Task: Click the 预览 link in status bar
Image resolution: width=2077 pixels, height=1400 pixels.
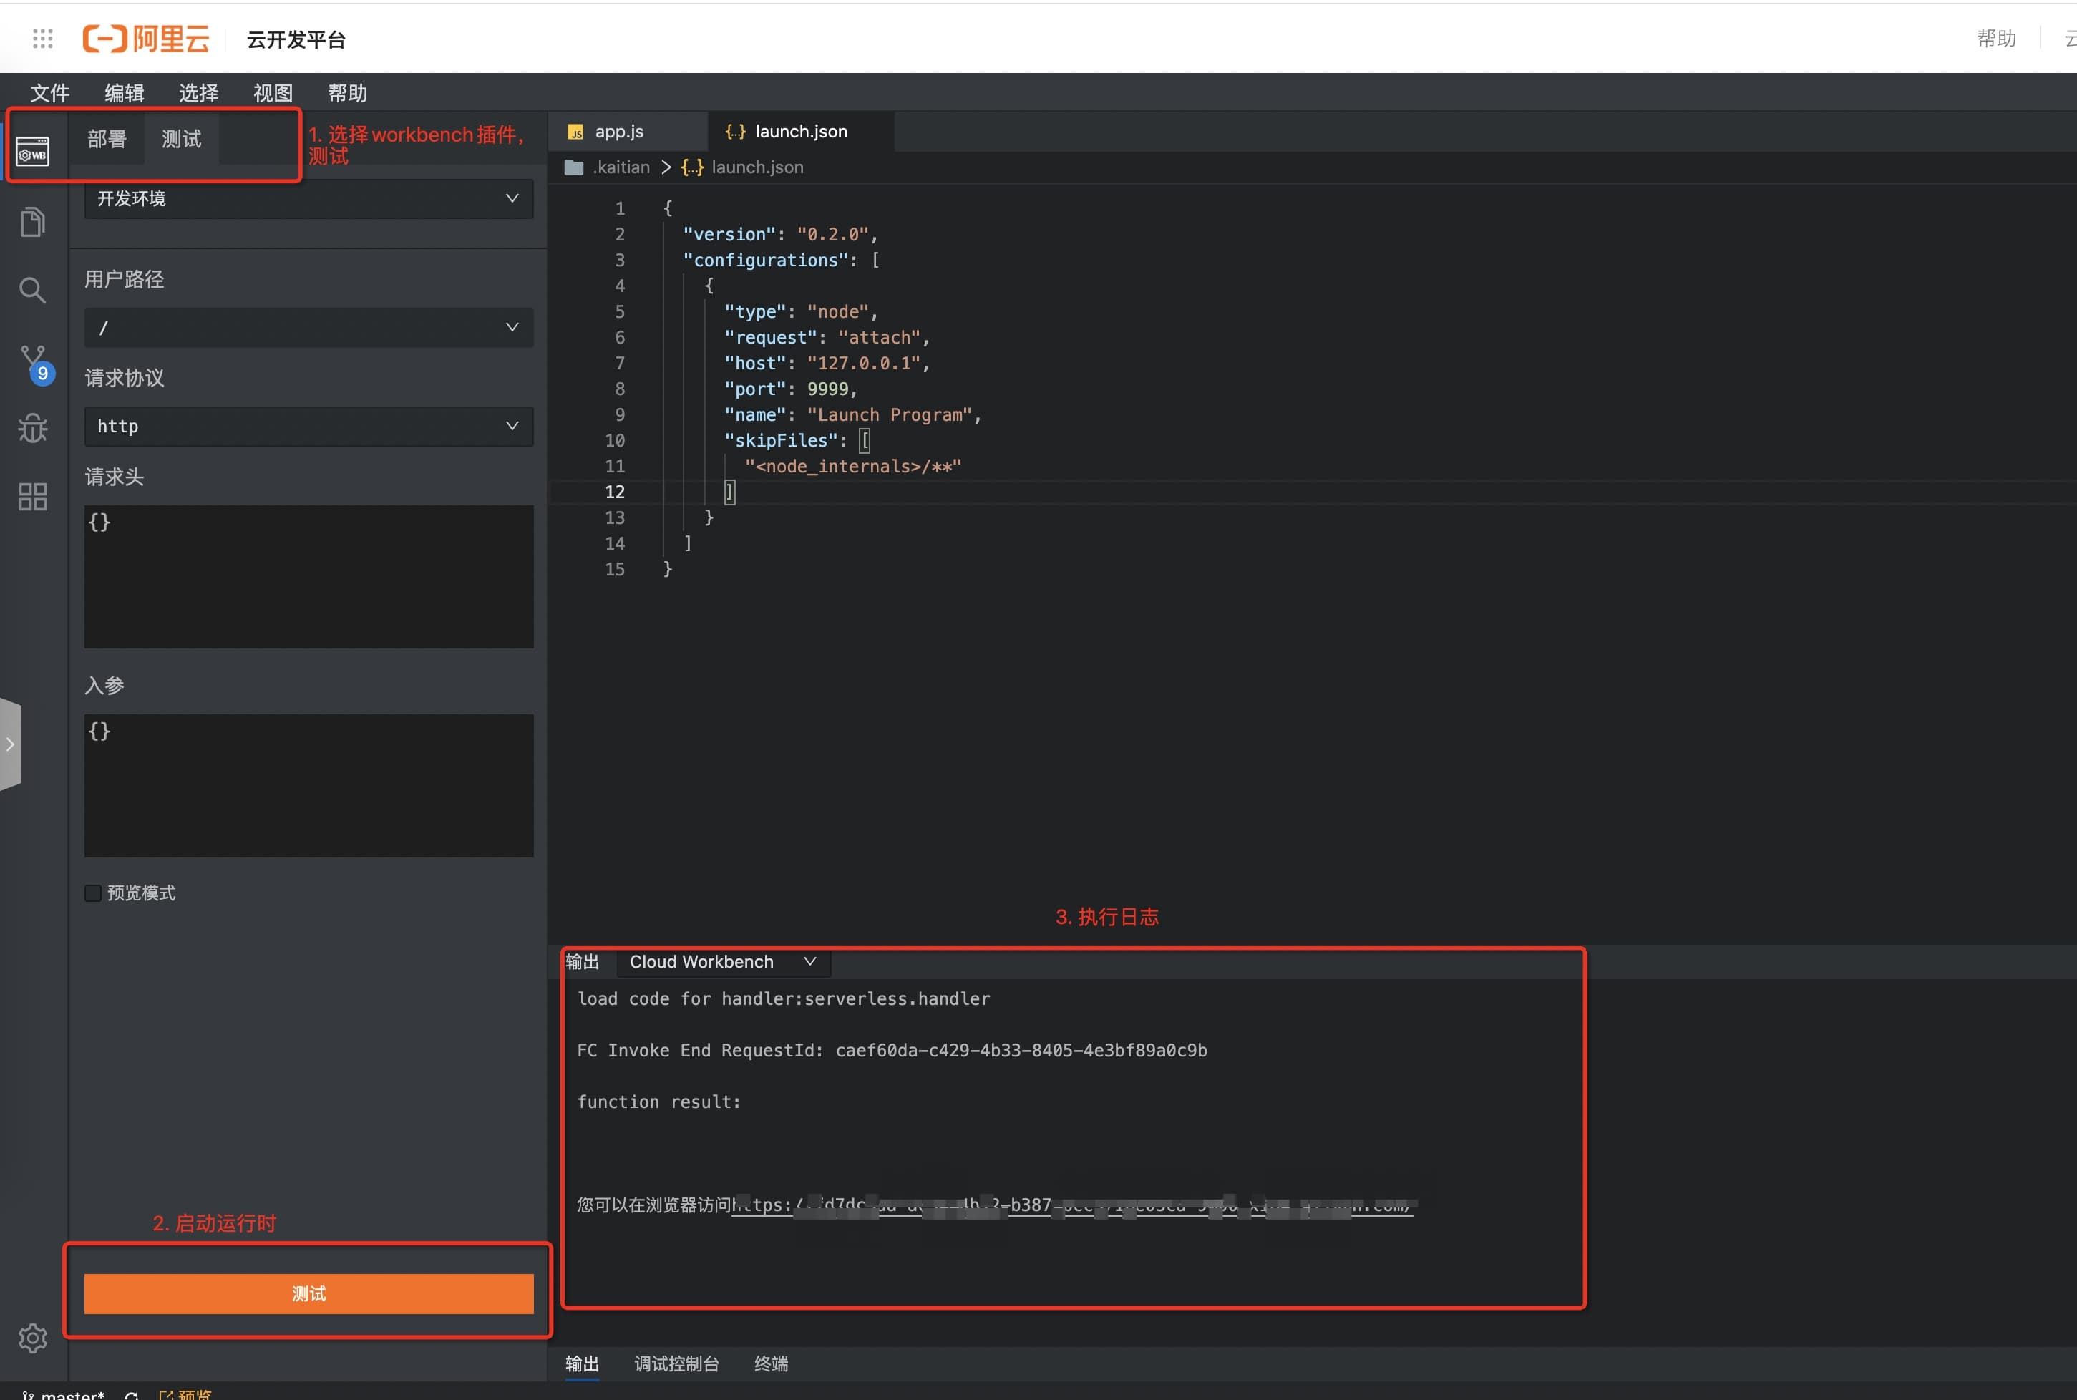Action: coord(185,1395)
